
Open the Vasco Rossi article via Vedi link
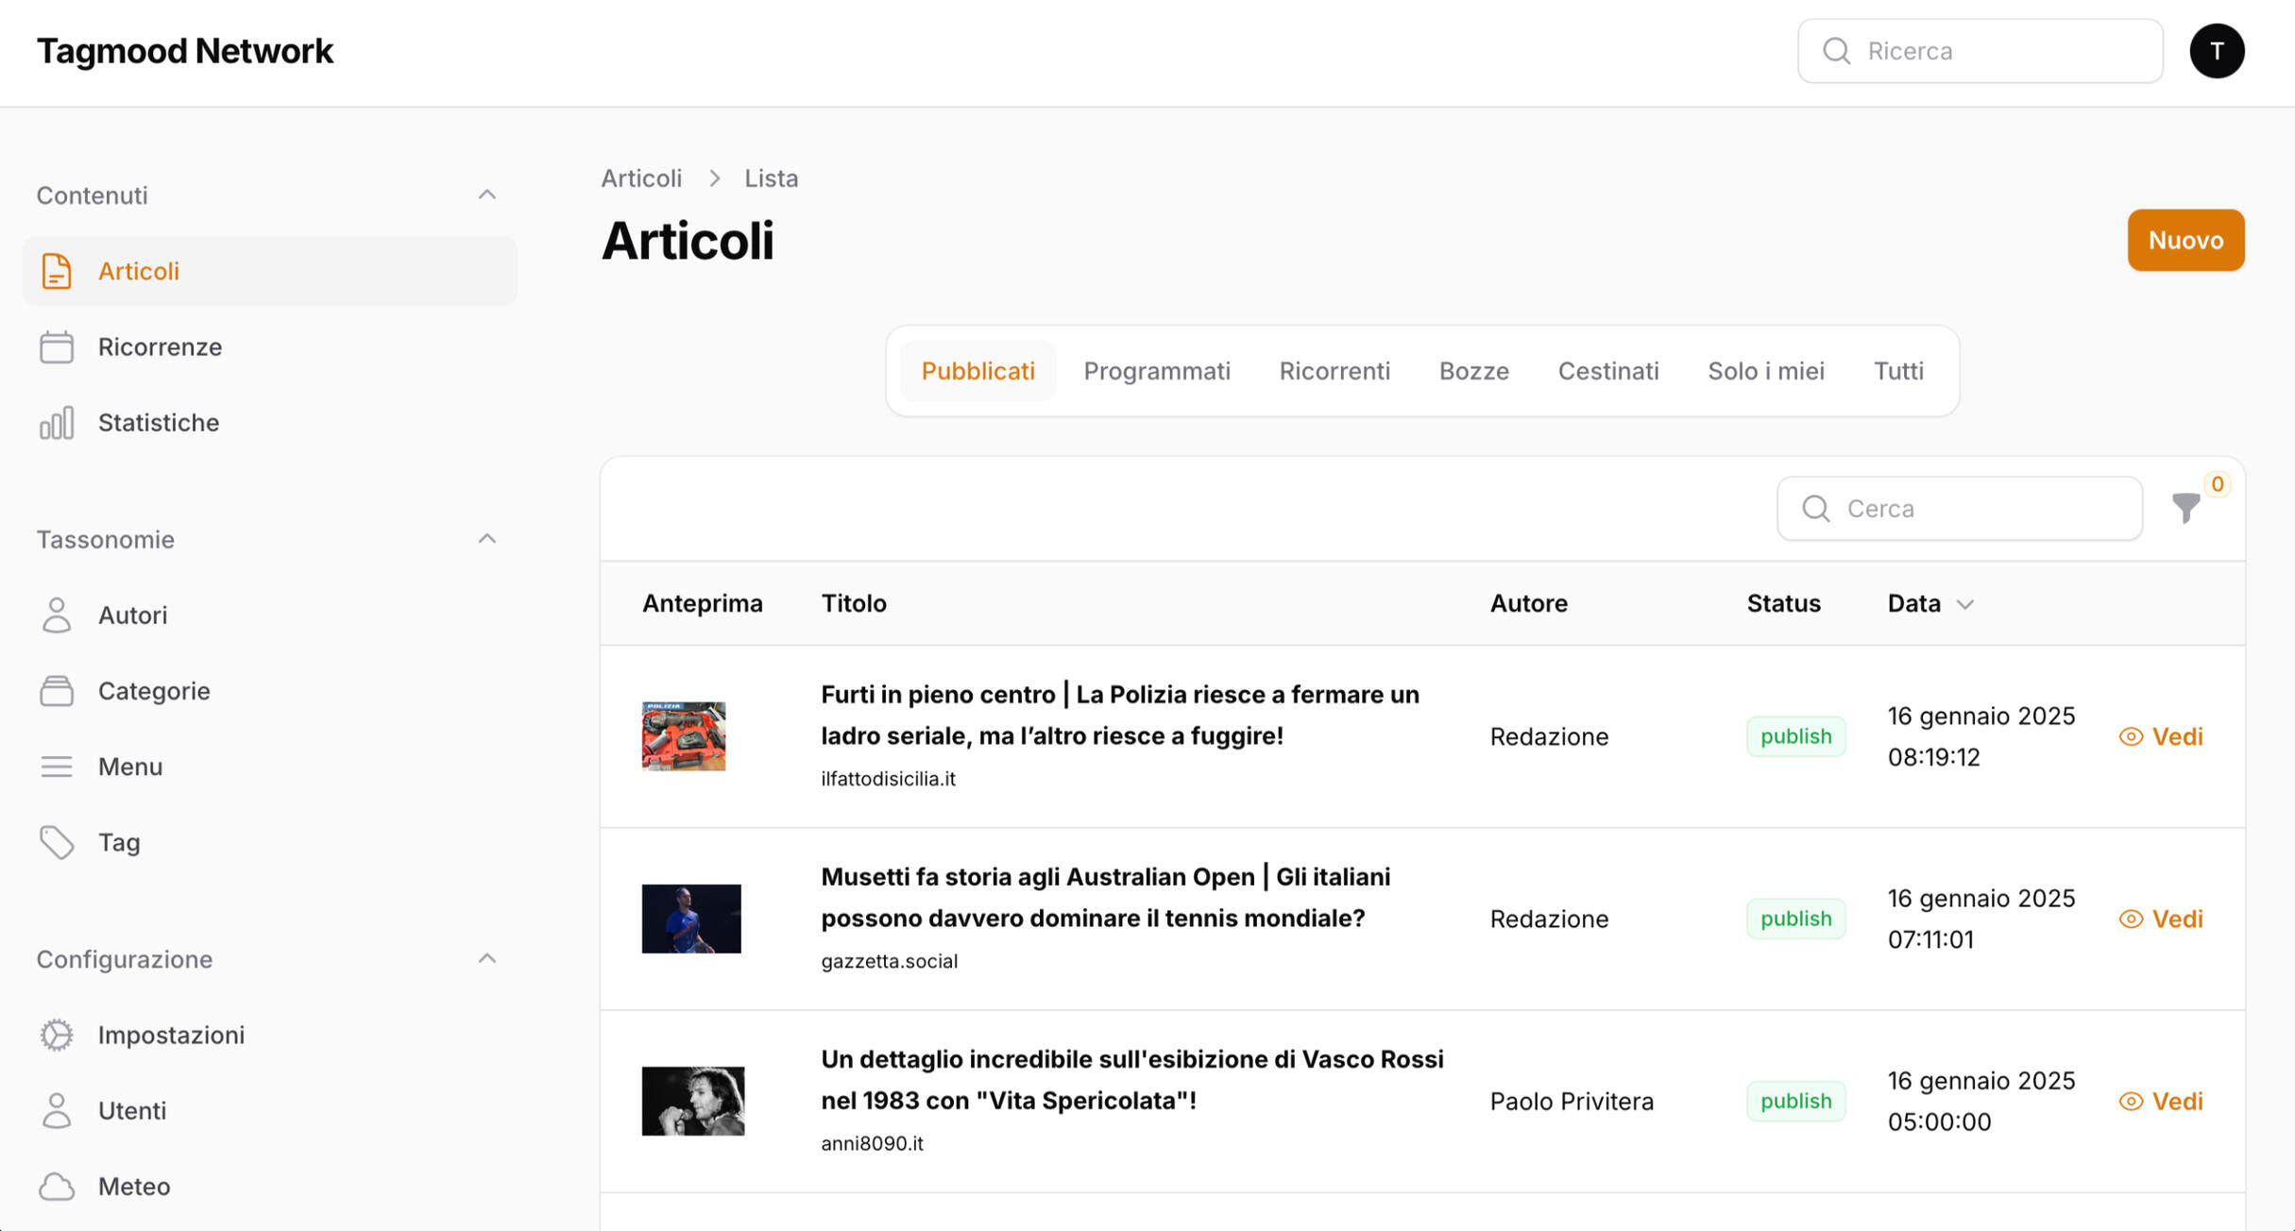pyautogui.click(x=2161, y=1101)
